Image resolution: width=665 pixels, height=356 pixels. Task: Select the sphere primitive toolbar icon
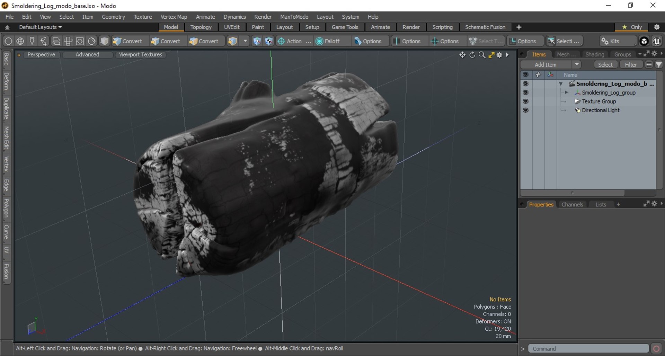pyautogui.click(x=8, y=41)
